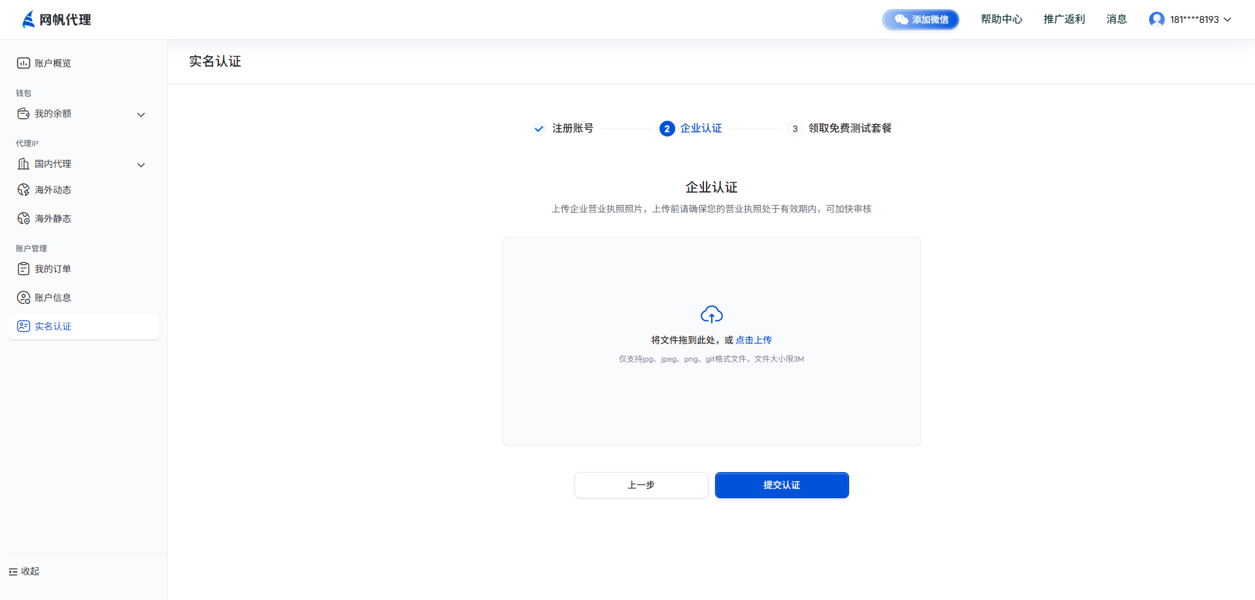The width and height of the screenshot is (1255, 600).
Task: Click the 企业认证 step label
Action: 701,129
